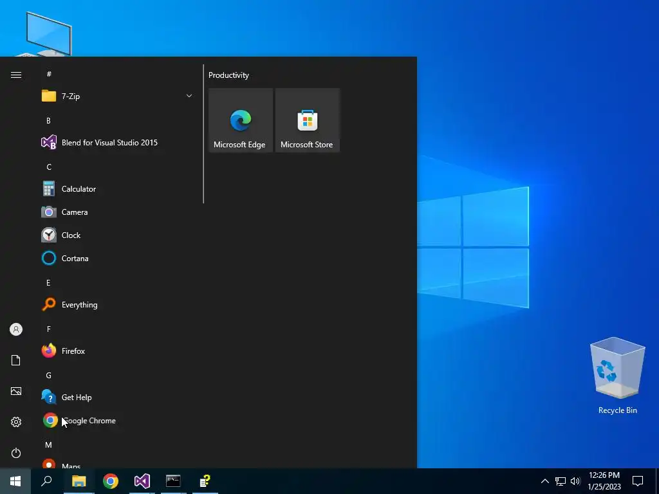
Task: Click the app list scrollbar
Action: (203, 134)
